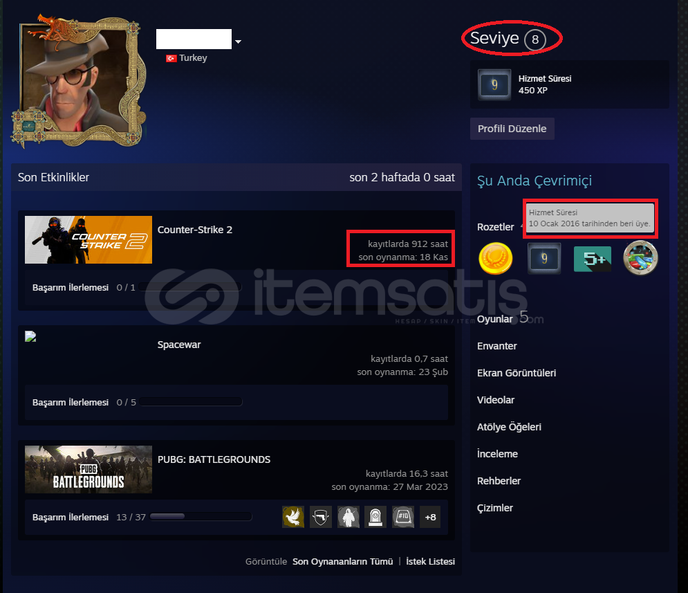
Task: Click the 'kayıtlarda 912 saat' text
Action: [x=408, y=244]
